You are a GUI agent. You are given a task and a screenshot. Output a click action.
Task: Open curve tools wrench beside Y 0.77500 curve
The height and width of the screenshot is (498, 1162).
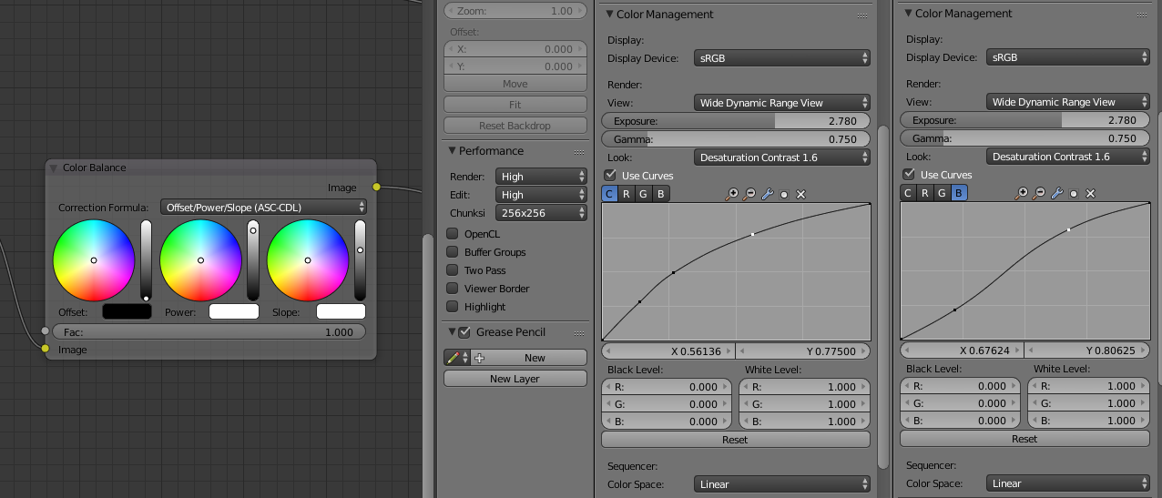(767, 194)
